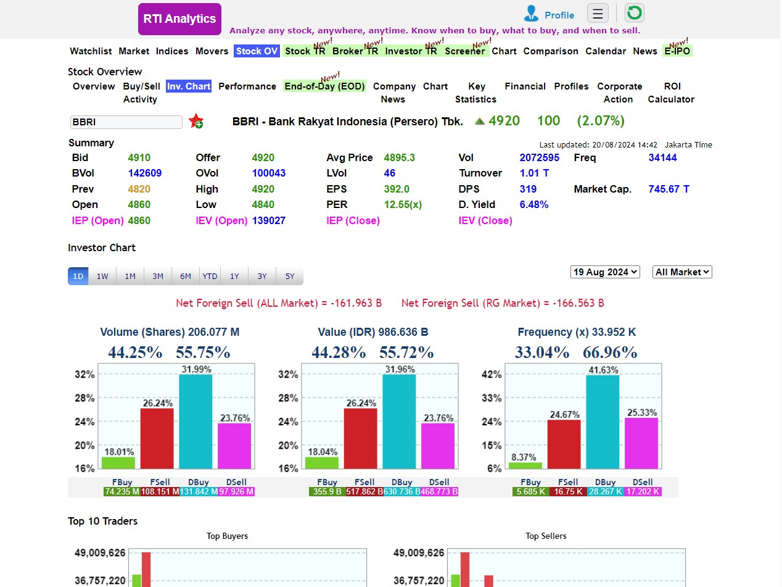Open the Chart tab under Stock Overview

(x=435, y=86)
